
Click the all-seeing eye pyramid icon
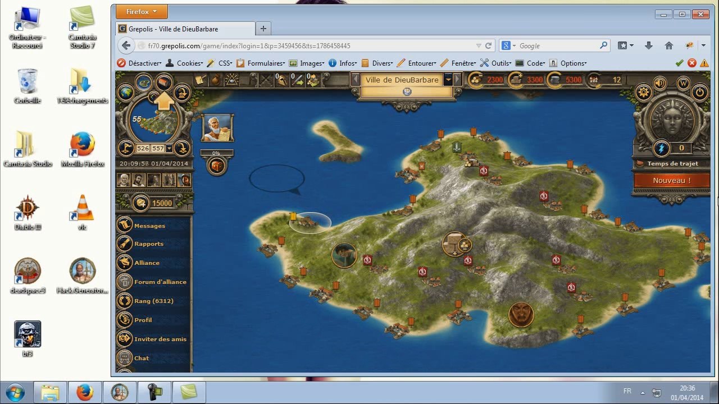tap(231, 80)
